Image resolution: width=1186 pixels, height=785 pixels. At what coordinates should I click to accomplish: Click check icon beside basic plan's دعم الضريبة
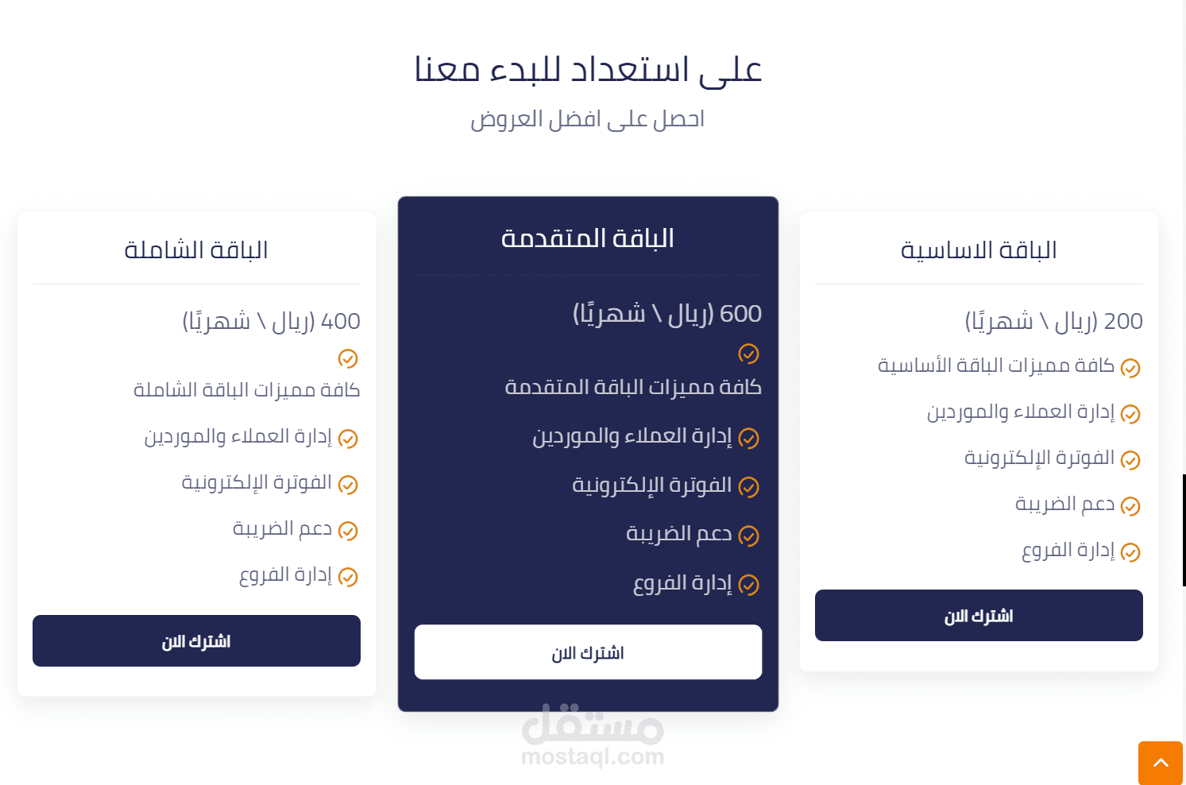[1130, 506]
